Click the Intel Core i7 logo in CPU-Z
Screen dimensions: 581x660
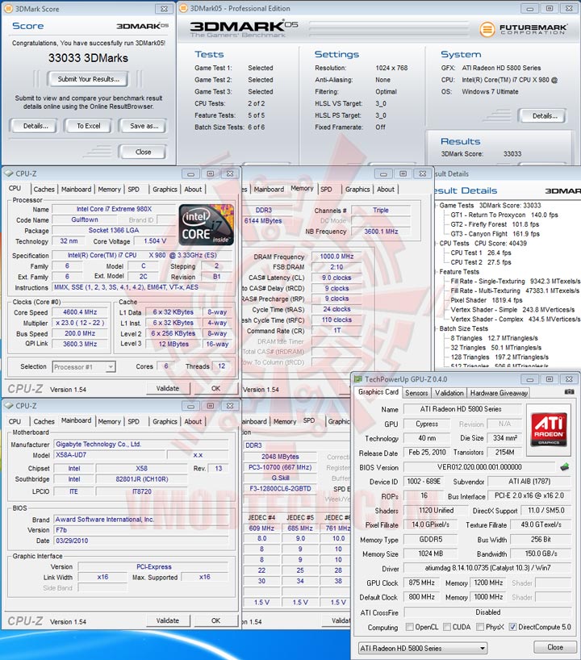click(207, 225)
